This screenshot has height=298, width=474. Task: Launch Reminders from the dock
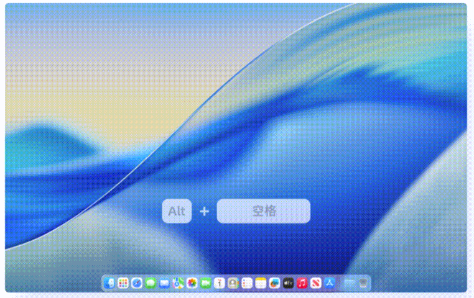pos(247,283)
